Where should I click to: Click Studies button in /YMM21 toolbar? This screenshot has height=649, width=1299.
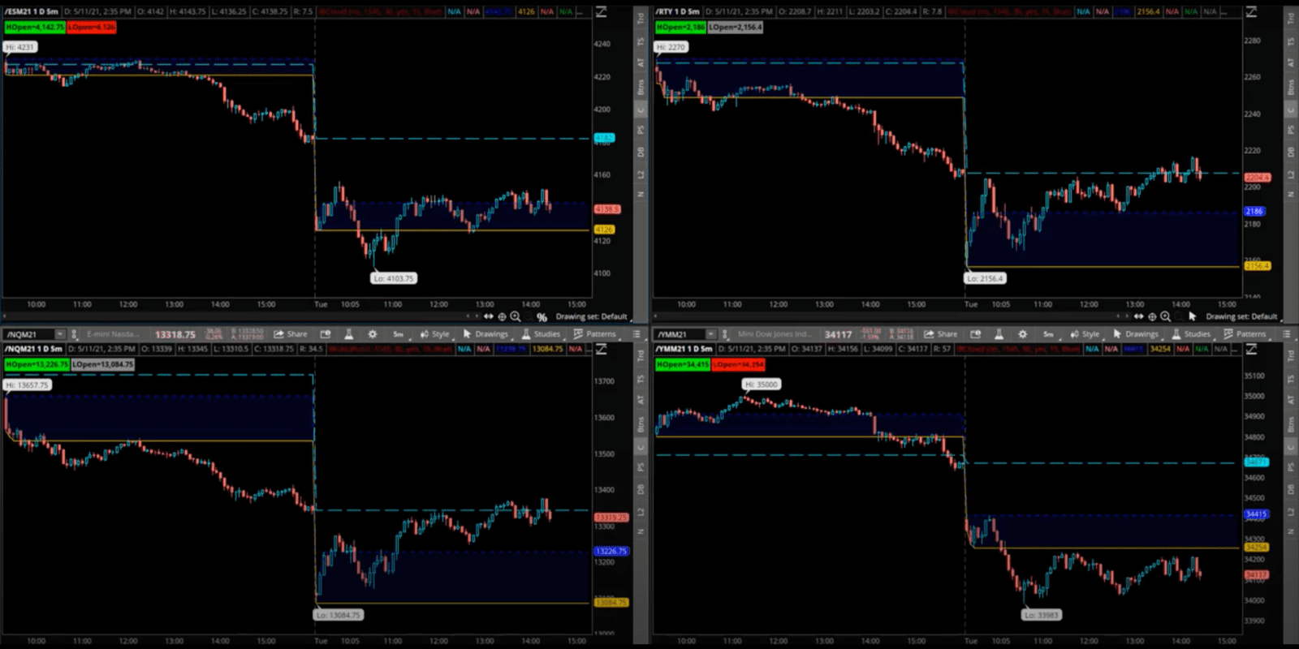point(1191,334)
